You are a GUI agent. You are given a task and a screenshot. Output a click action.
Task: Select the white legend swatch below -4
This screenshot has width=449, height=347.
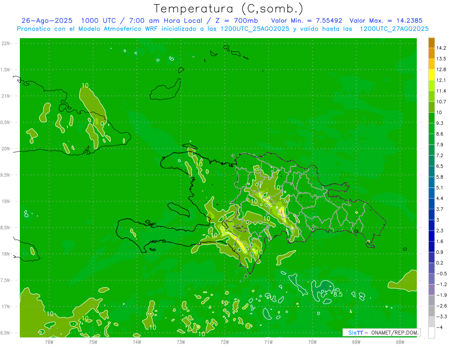431,333
